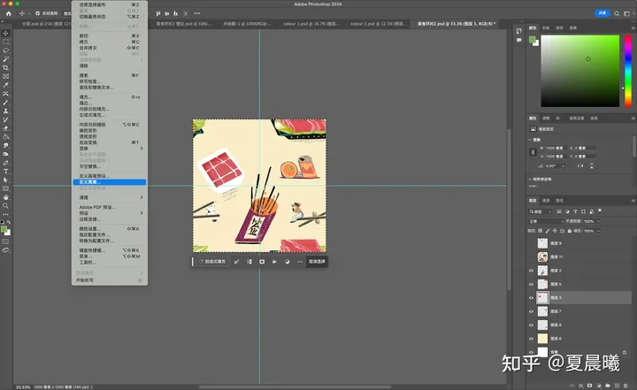Switch to colour 2.psd document tab
Screen dimensions: 637x390
pyautogui.click(x=379, y=24)
